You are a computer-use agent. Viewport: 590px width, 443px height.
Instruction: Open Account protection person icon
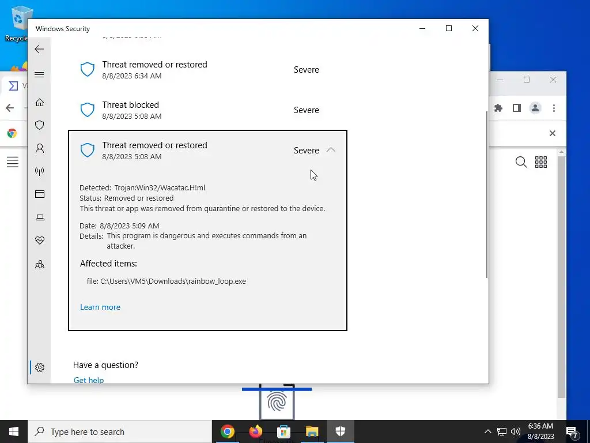[x=40, y=148]
